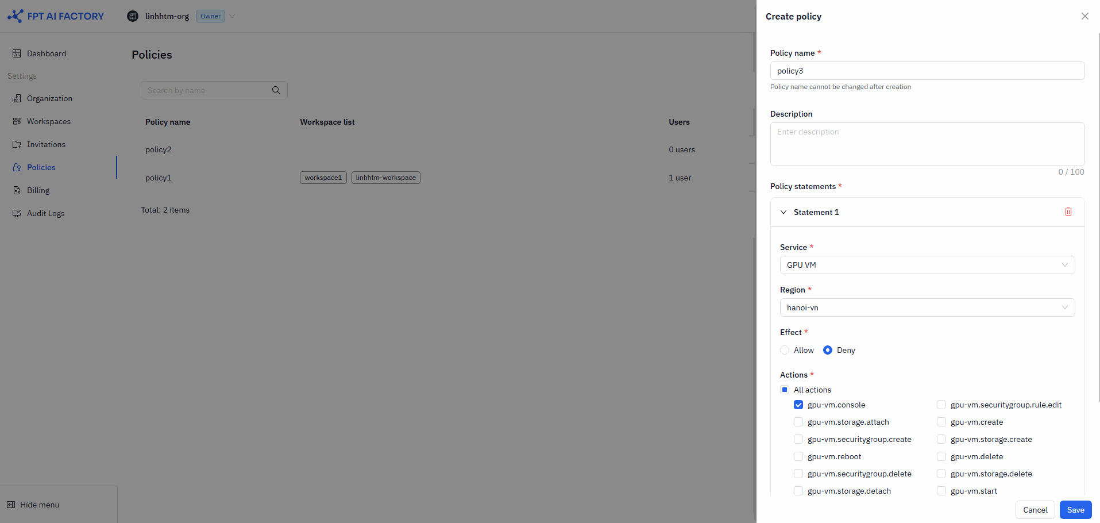The image size is (1100, 523).
Task: Click the Cancel button
Action: click(x=1035, y=510)
